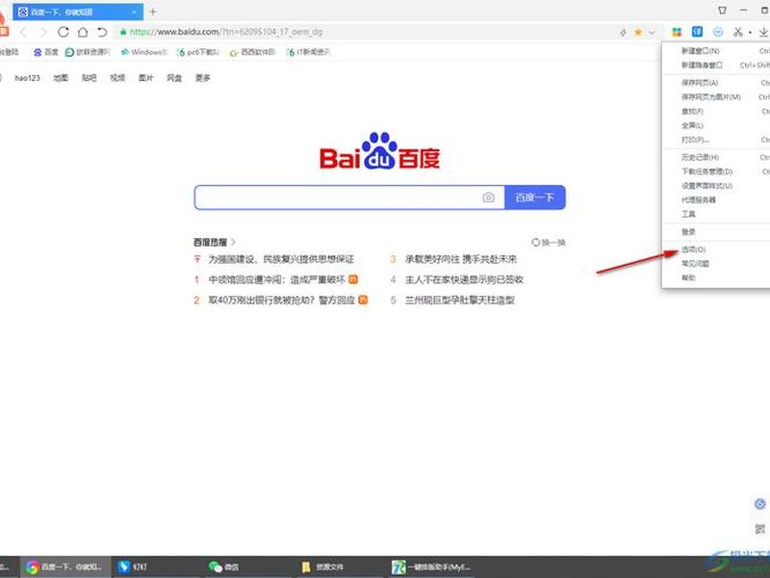Reload the page with the refresh icon
770x578 pixels.
pyautogui.click(x=64, y=32)
